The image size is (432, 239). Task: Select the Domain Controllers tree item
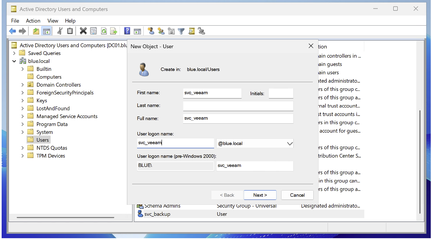tap(58, 85)
